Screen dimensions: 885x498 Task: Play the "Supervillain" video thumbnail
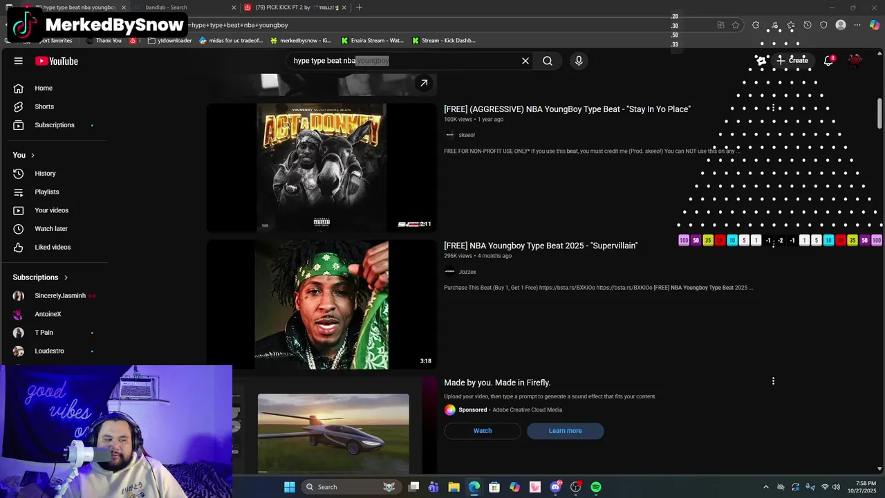coord(322,304)
